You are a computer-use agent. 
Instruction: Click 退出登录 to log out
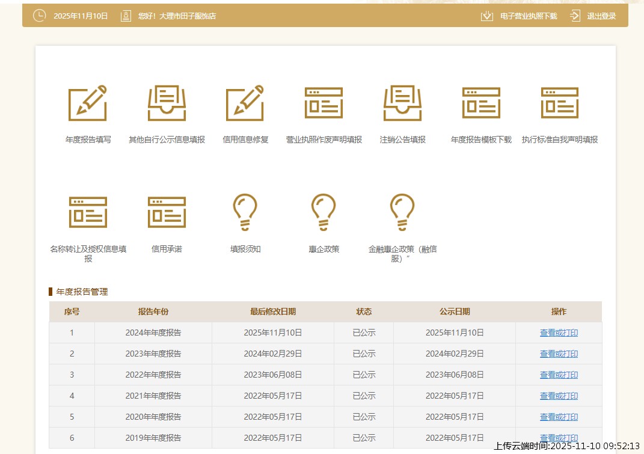click(x=601, y=16)
